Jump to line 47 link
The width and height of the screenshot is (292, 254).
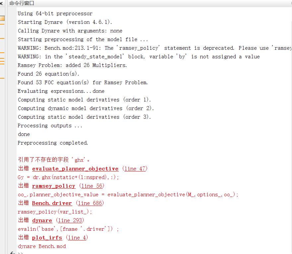pos(135,169)
